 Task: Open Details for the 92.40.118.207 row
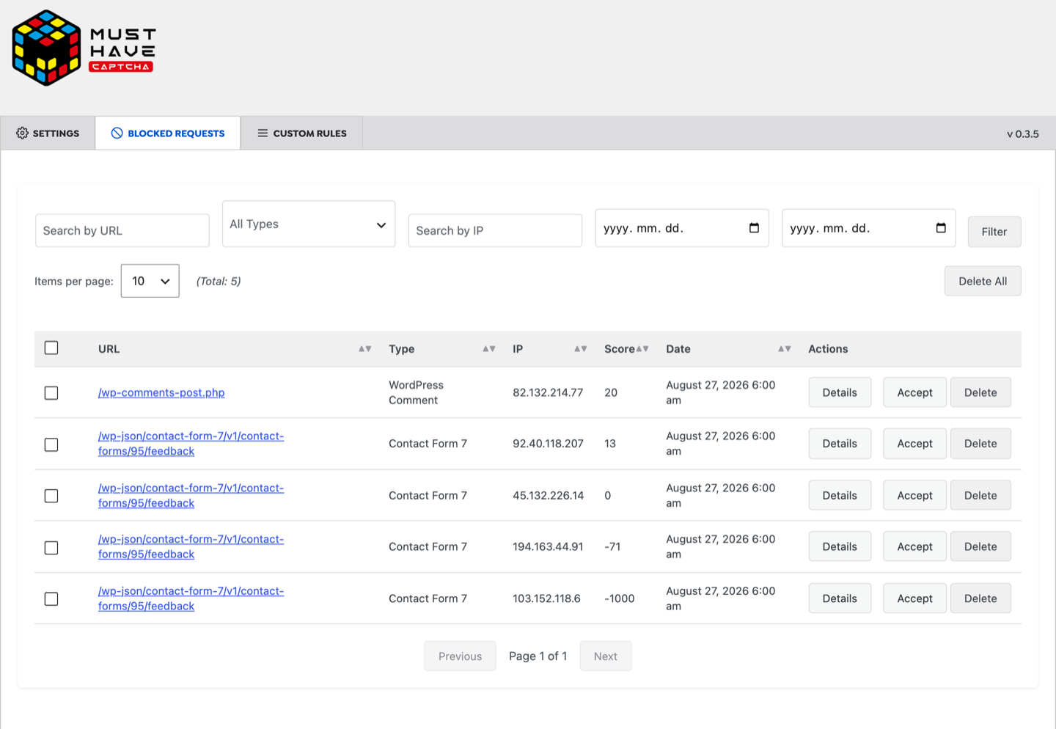click(x=840, y=444)
